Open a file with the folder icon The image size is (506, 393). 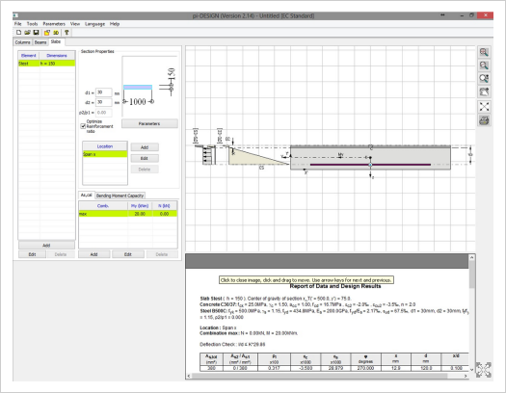[27, 32]
